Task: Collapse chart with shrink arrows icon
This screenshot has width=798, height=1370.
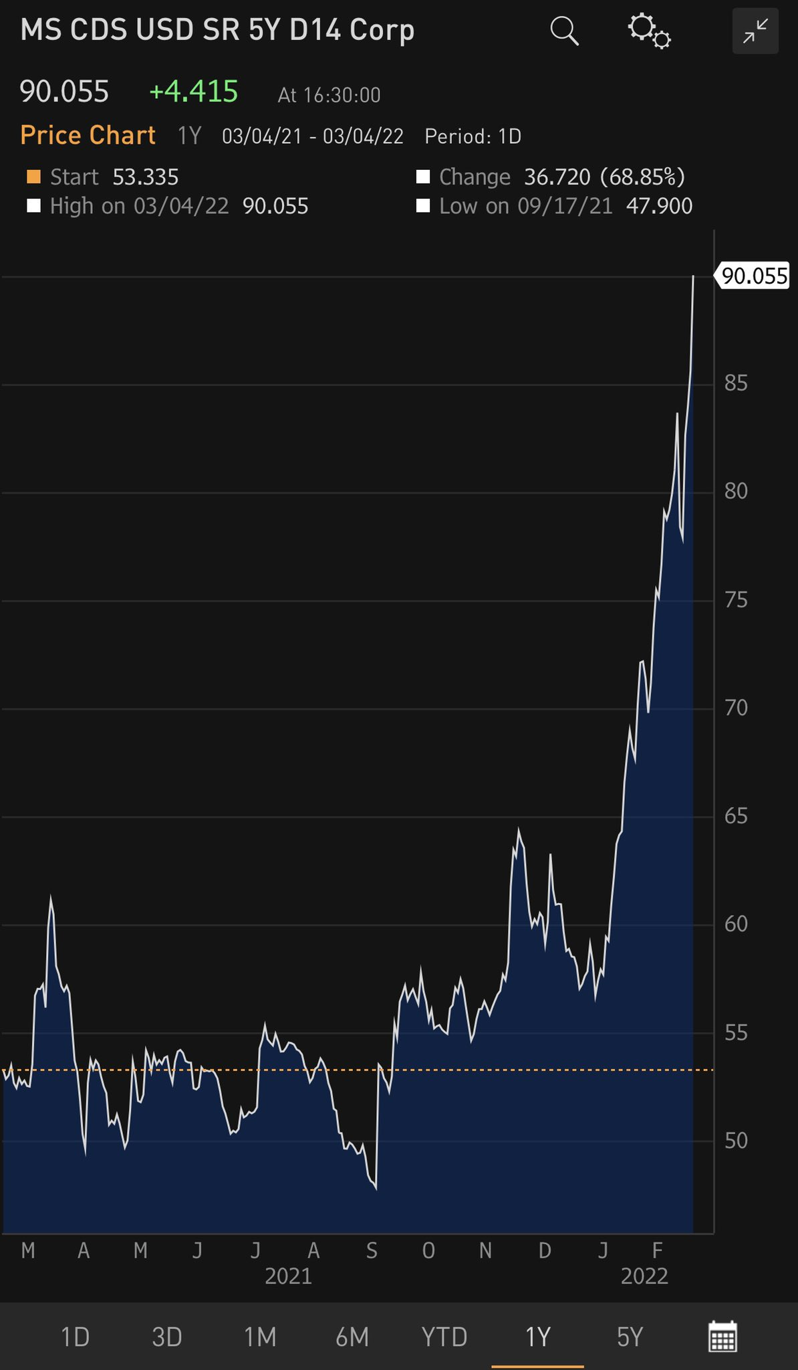Action: pos(755,31)
